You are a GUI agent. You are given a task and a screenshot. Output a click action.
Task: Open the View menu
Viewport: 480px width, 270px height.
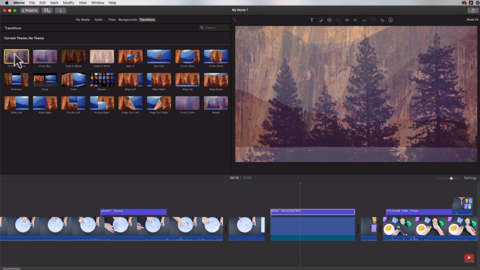pyautogui.click(x=82, y=3)
